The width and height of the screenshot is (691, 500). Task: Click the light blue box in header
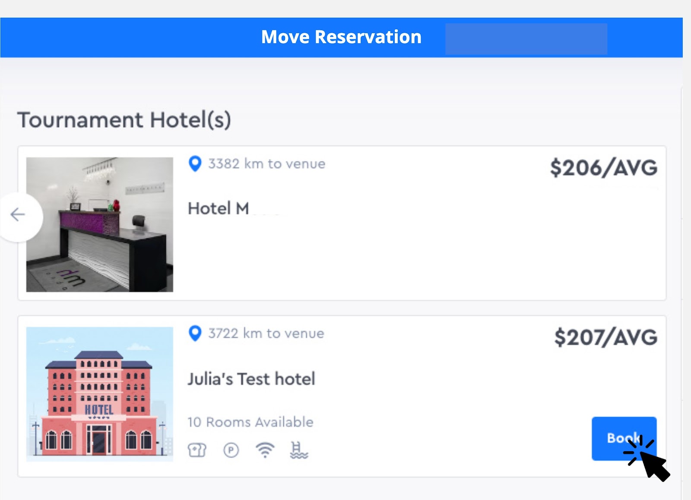pos(526,39)
